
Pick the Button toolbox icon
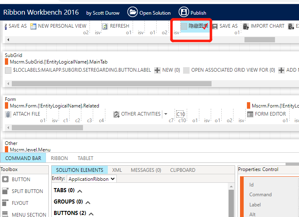[5, 179]
